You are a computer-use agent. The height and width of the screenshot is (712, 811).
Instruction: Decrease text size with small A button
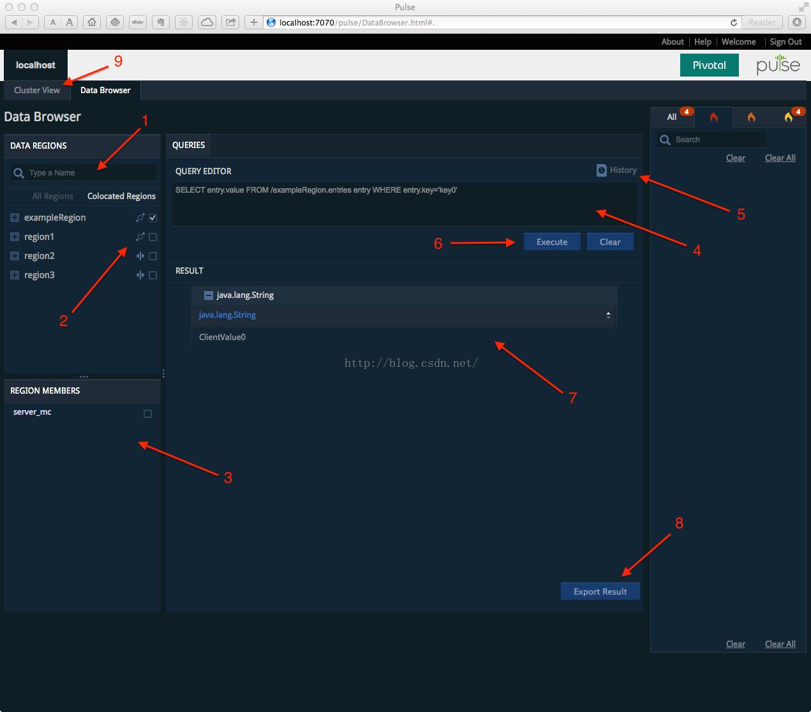[53, 22]
